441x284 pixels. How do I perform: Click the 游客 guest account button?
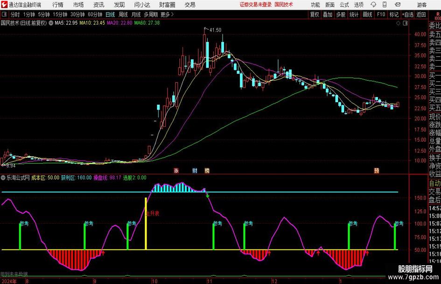tap(422, 5)
